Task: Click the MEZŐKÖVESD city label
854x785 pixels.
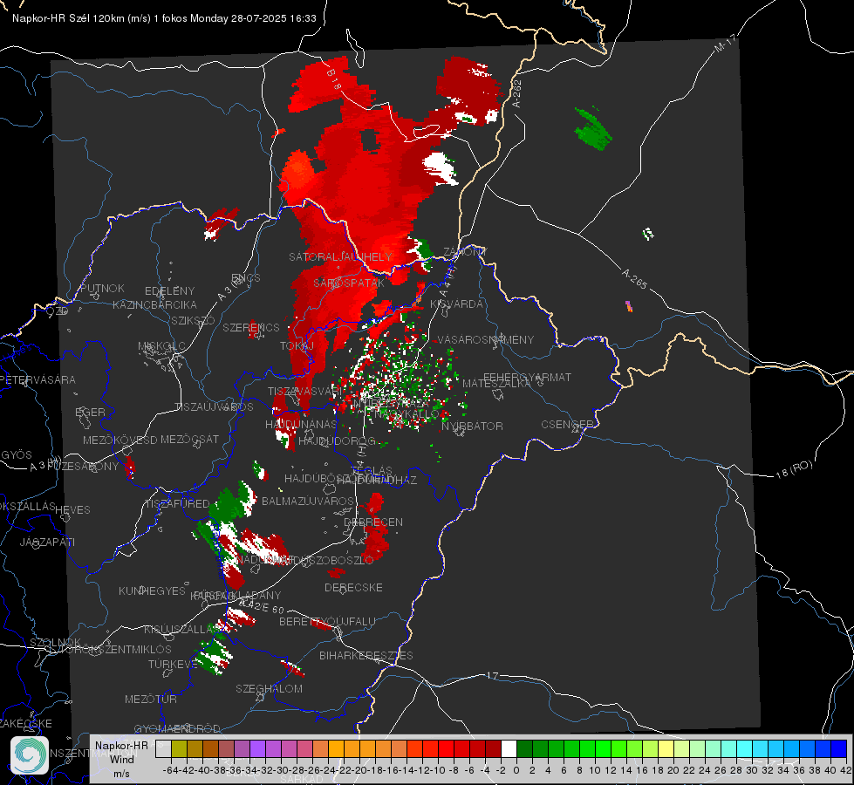Action: click(120, 440)
